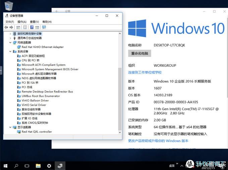Open the Recycle Bin on the desktop
The height and width of the screenshot is (170, 228).
point(9,6)
